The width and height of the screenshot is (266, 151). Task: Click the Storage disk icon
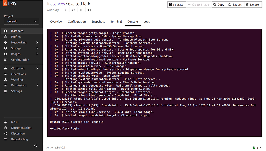point(5,48)
